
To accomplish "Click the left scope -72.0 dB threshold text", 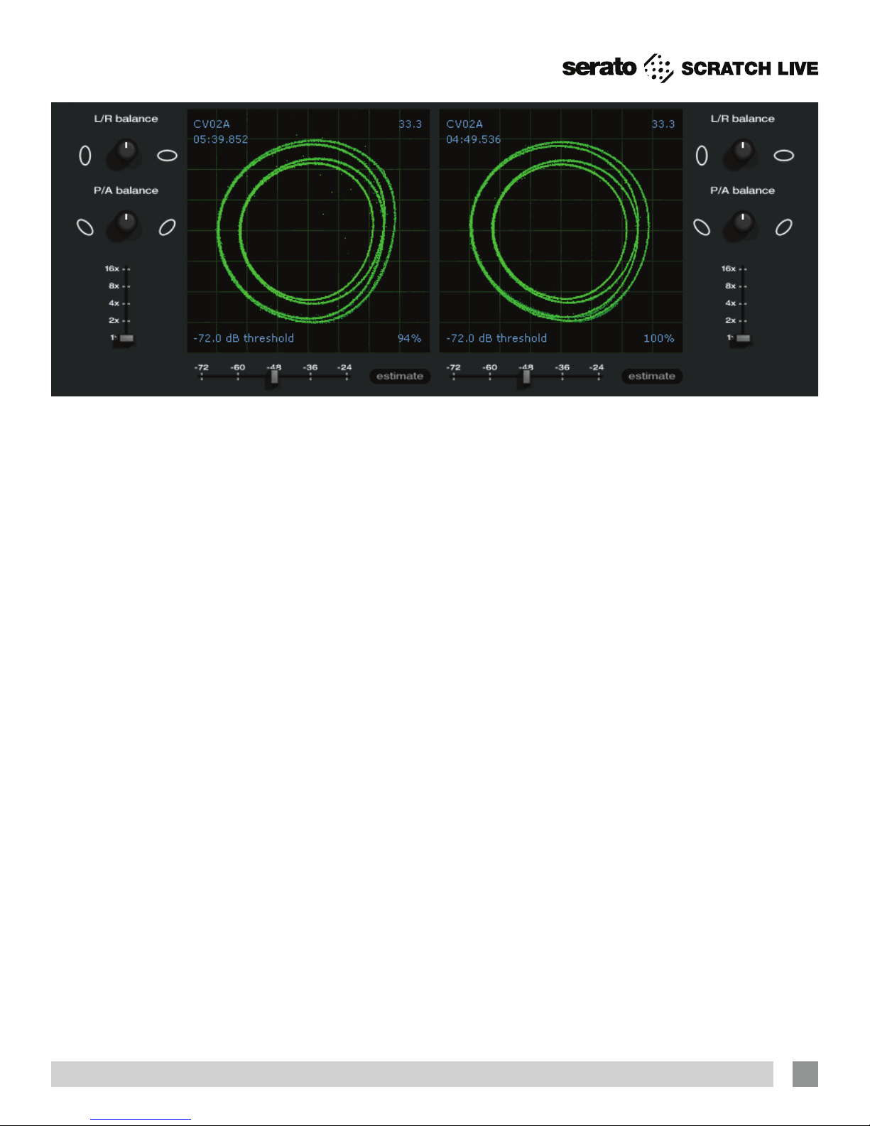I will (x=244, y=339).
